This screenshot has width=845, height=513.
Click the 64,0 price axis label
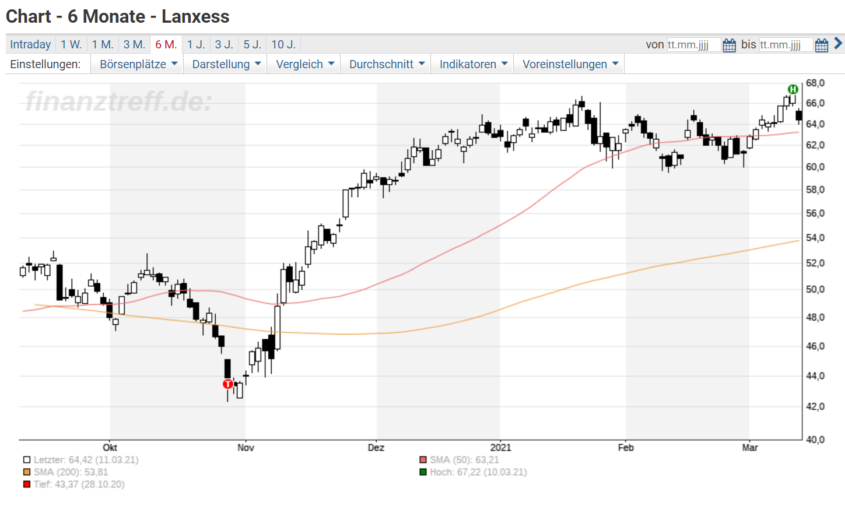coord(815,124)
